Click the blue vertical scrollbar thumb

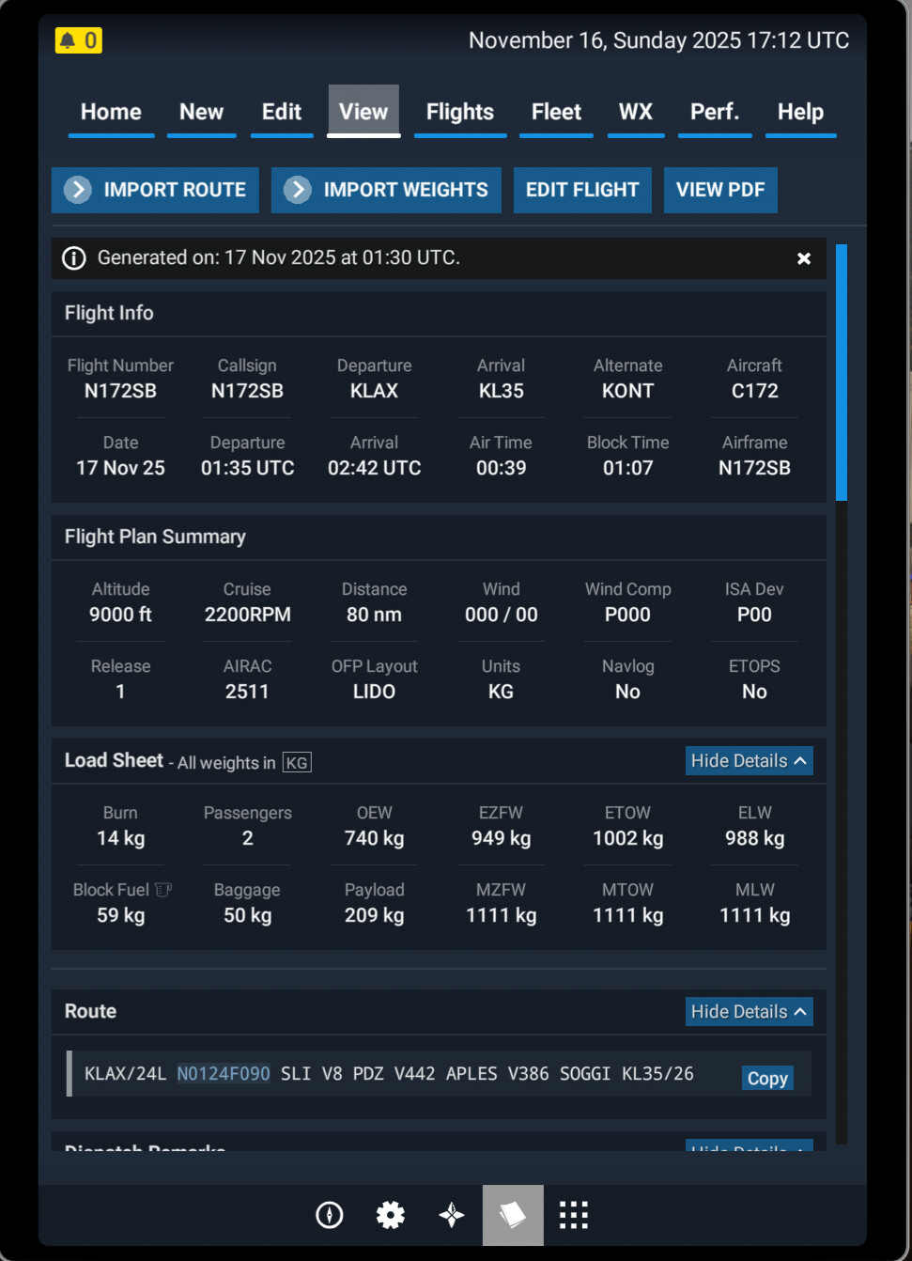pos(842,372)
